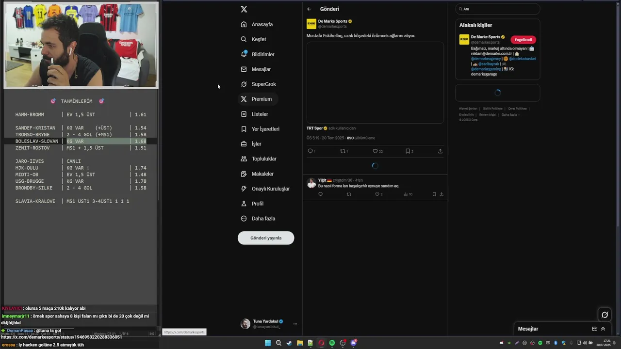Click the Ara search field
The image size is (621, 349).
[497, 9]
